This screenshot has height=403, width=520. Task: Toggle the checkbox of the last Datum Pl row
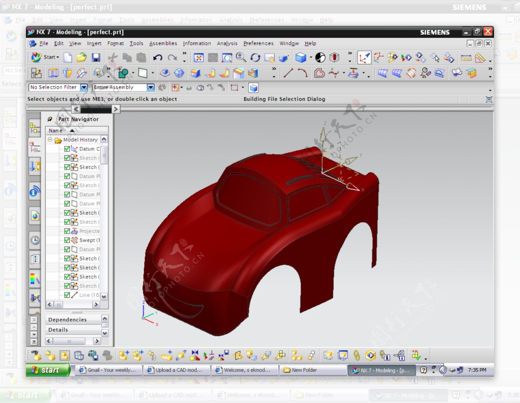tap(67, 249)
